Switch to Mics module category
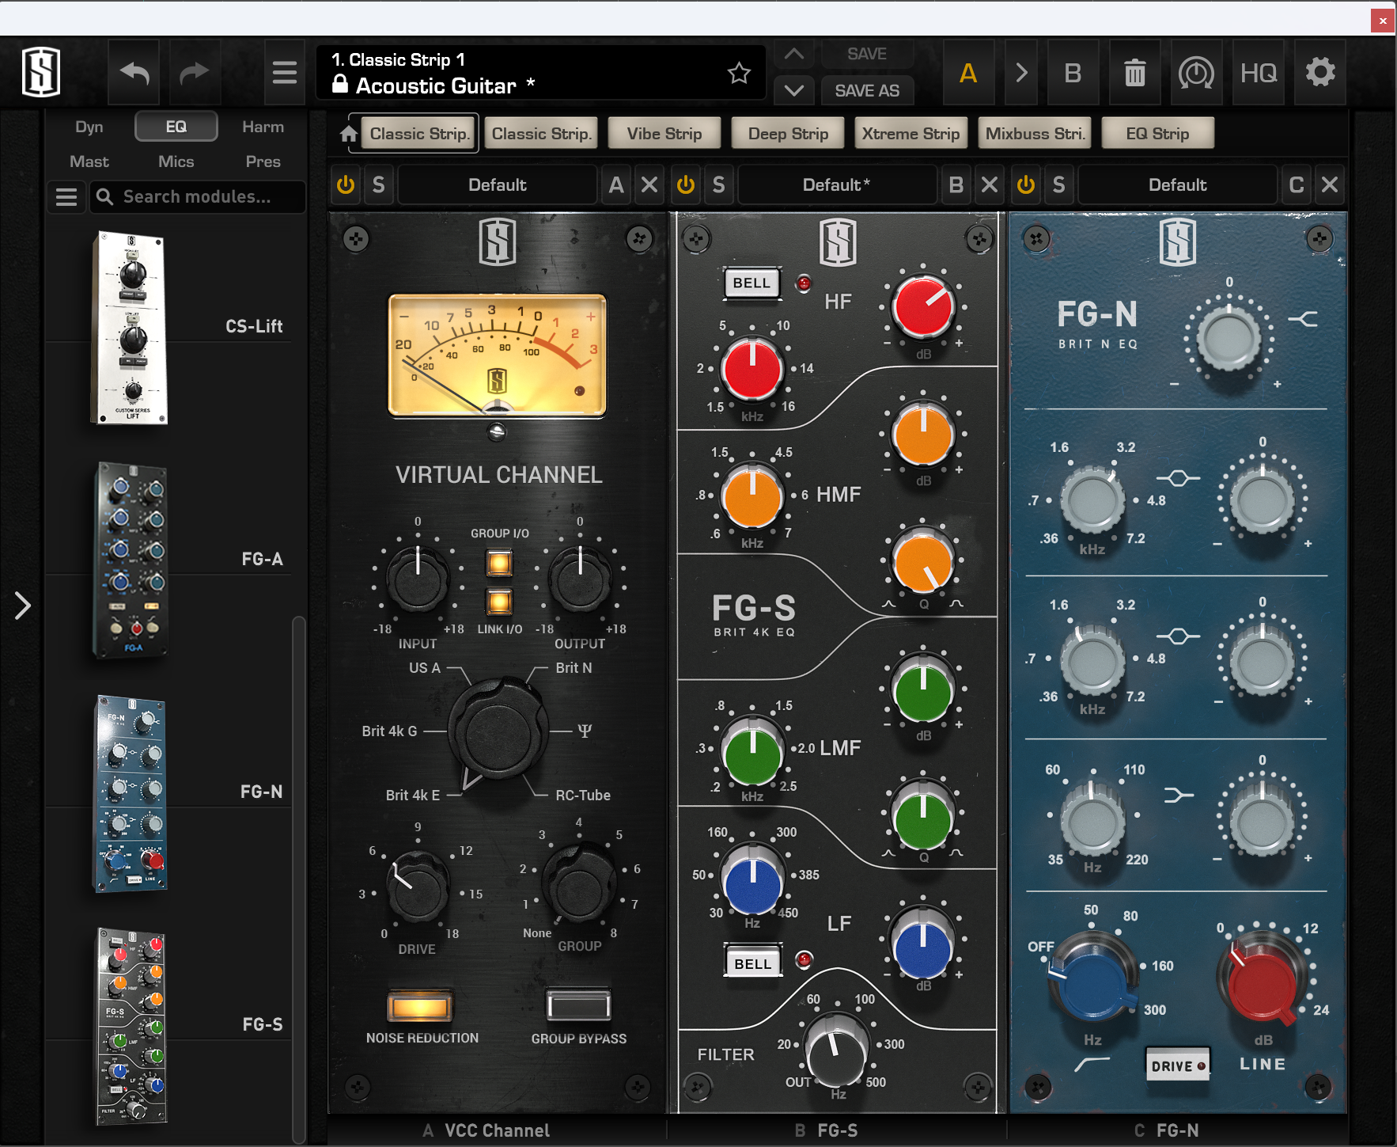 pos(176,161)
